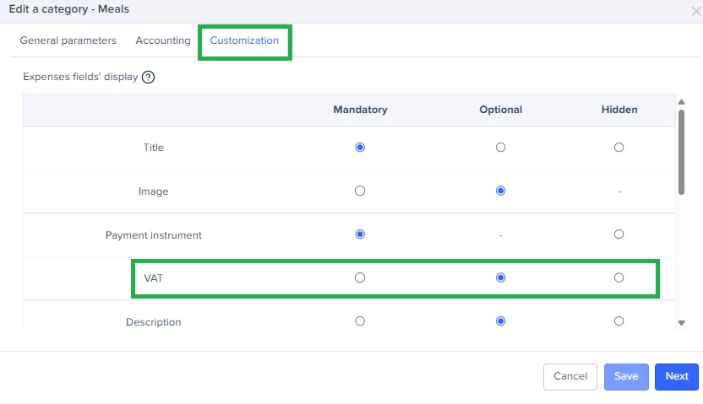Switch to the General parameters tab

[68, 40]
